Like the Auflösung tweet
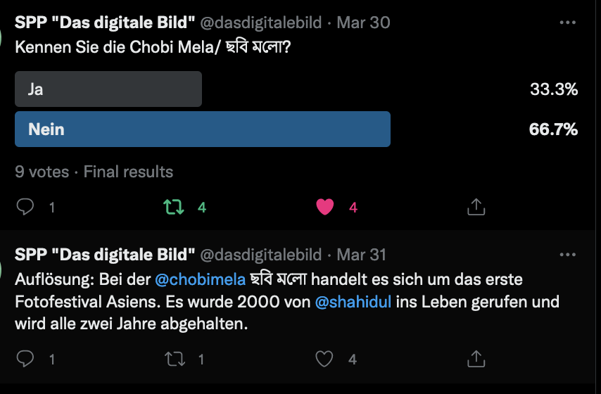Image resolution: width=601 pixels, height=394 pixels. pos(324,359)
